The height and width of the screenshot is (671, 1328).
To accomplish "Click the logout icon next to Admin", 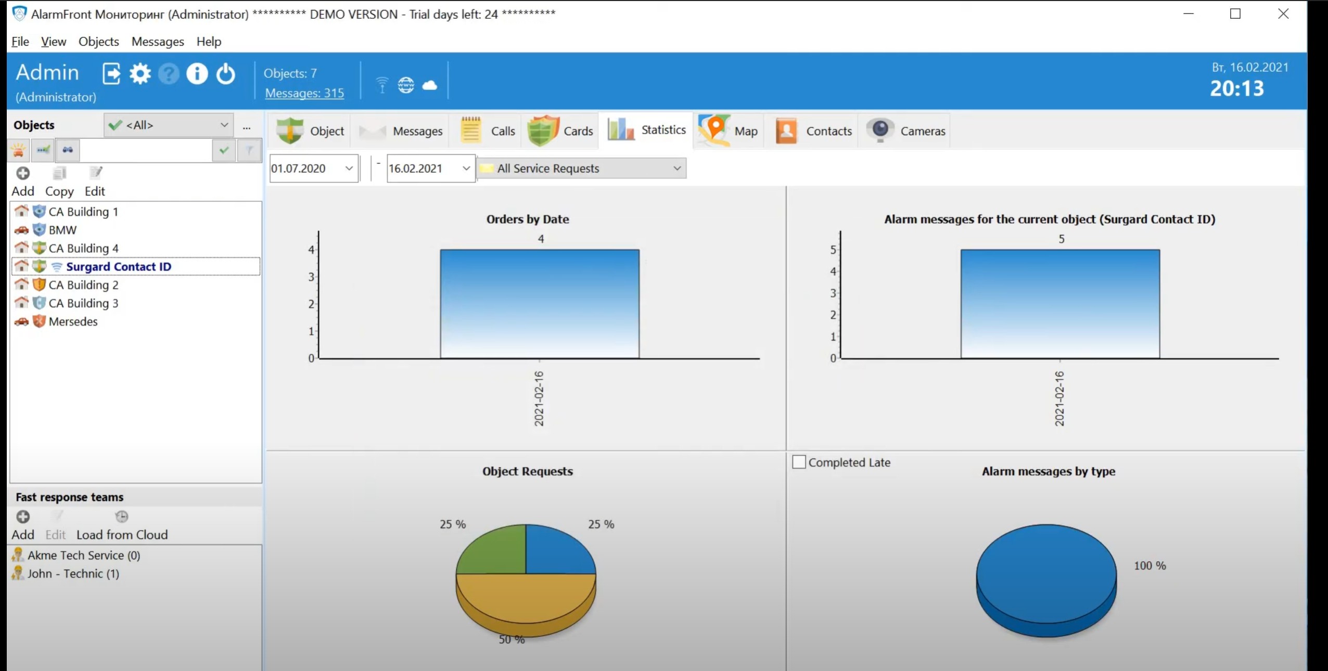I will 111,74.
